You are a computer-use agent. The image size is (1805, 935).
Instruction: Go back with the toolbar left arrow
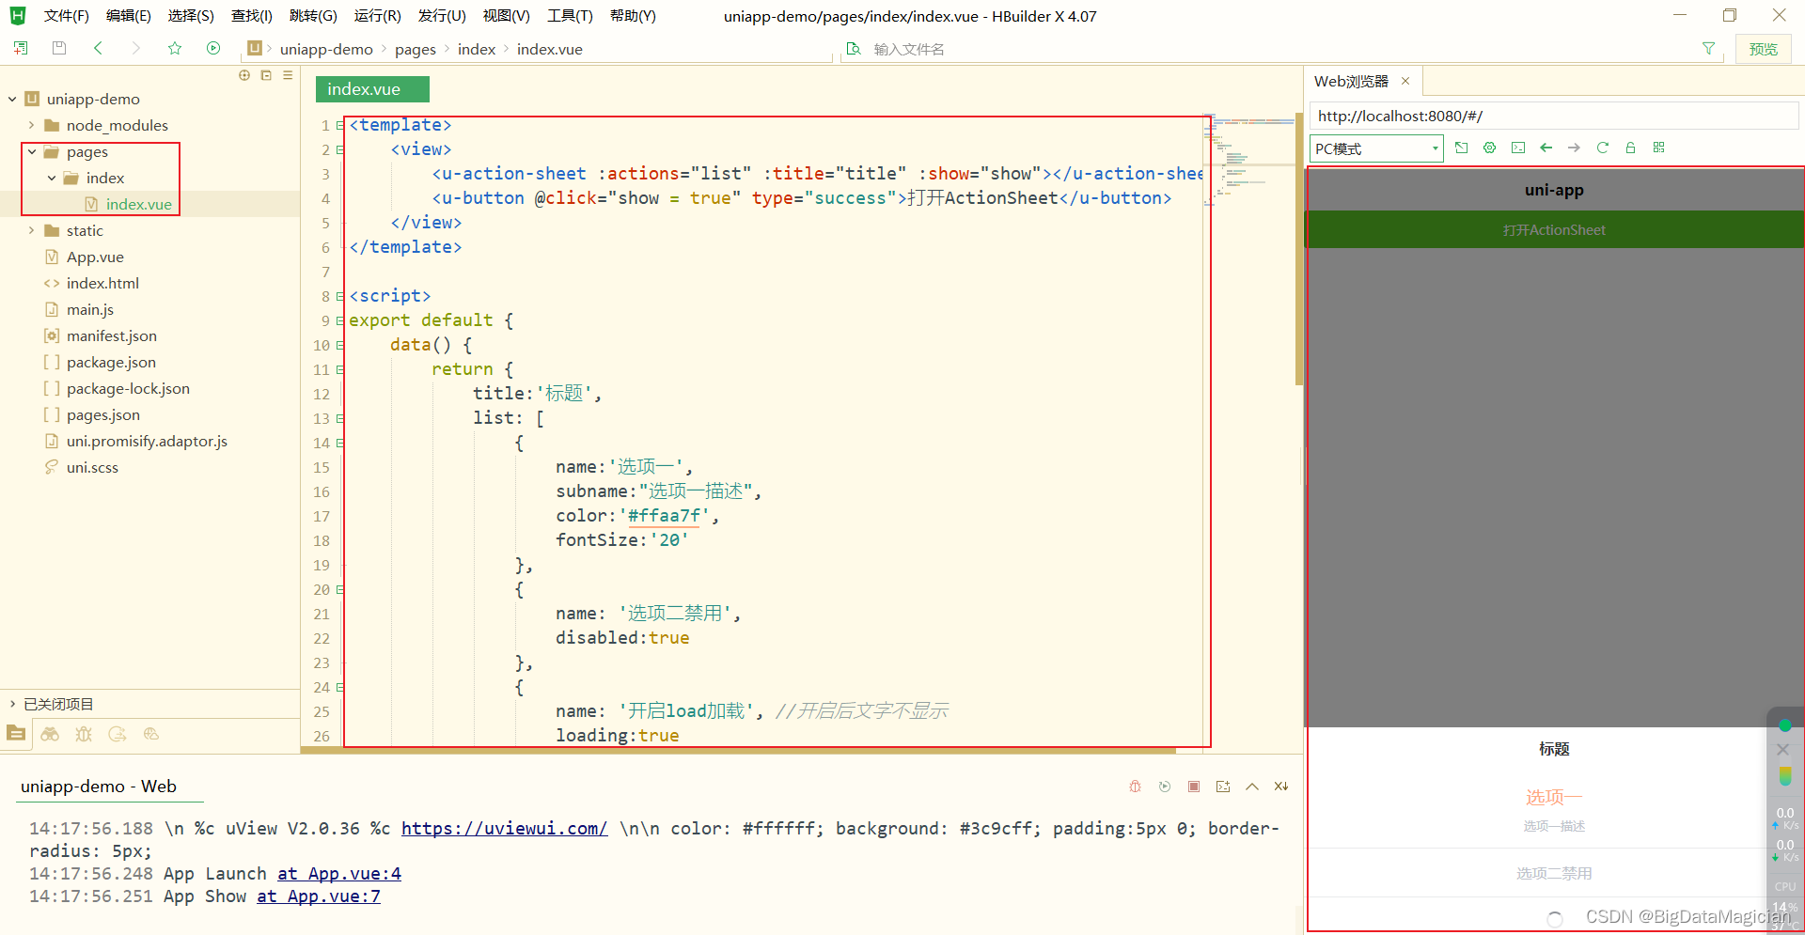[98, 48]
